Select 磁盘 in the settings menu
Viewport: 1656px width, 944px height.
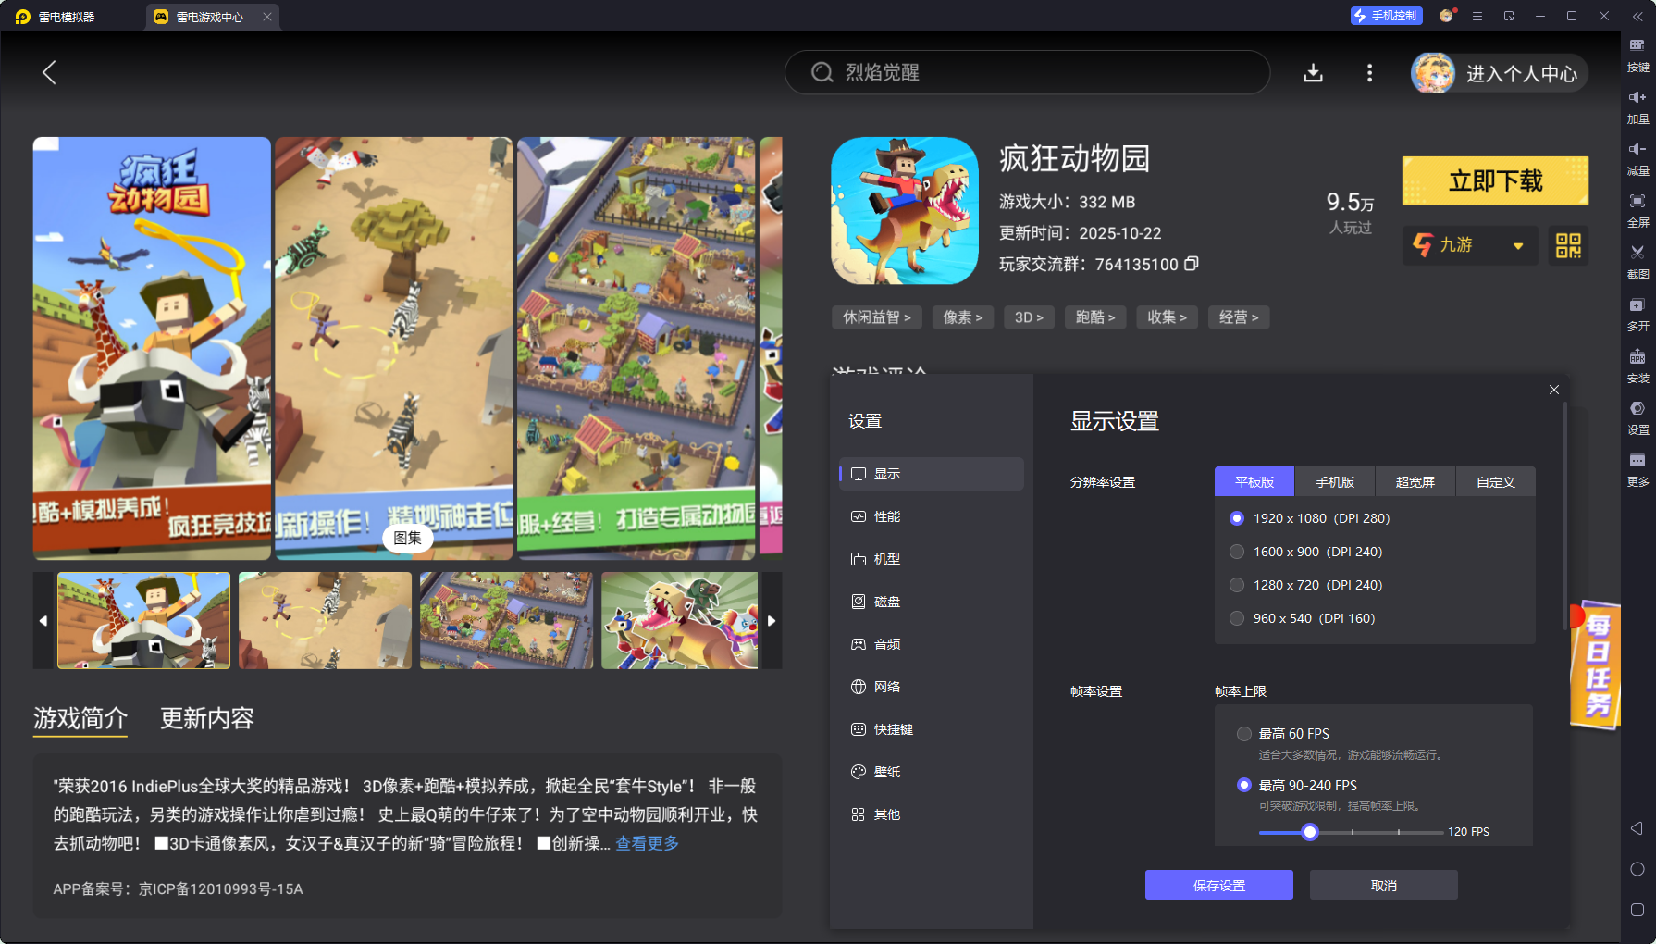pyautogui.click(x=931, y=602)
